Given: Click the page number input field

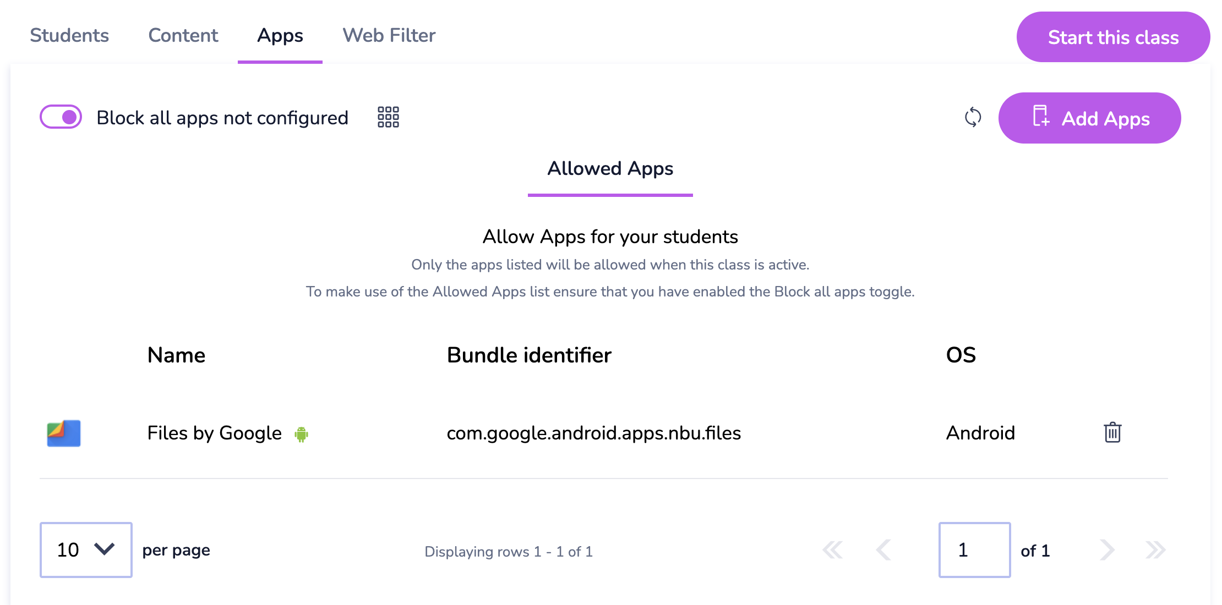Looking at the screenshot, I should tap(974, 550).
